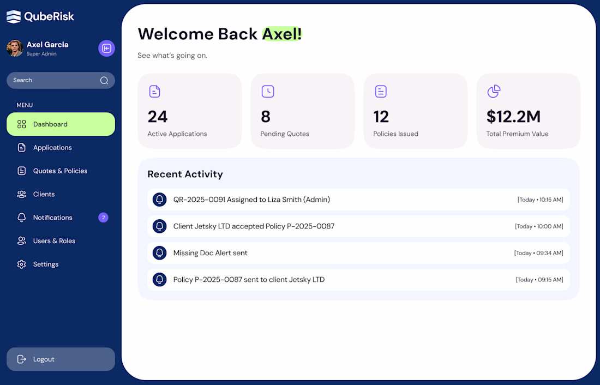
Task: Click the Notifications badge showing 2
Action: [x=103, y=218]
